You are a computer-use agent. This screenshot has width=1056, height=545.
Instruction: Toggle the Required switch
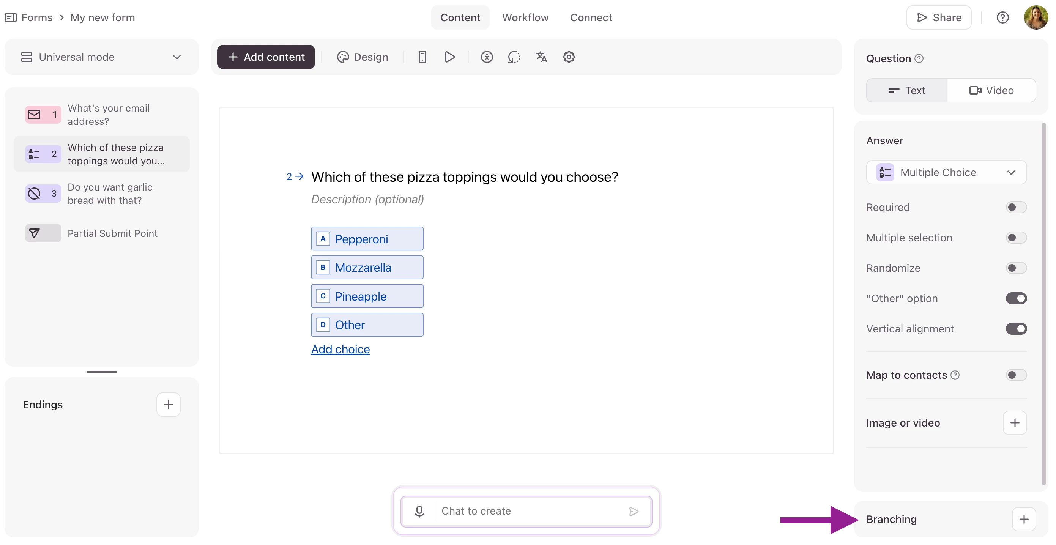[1016, 207]
